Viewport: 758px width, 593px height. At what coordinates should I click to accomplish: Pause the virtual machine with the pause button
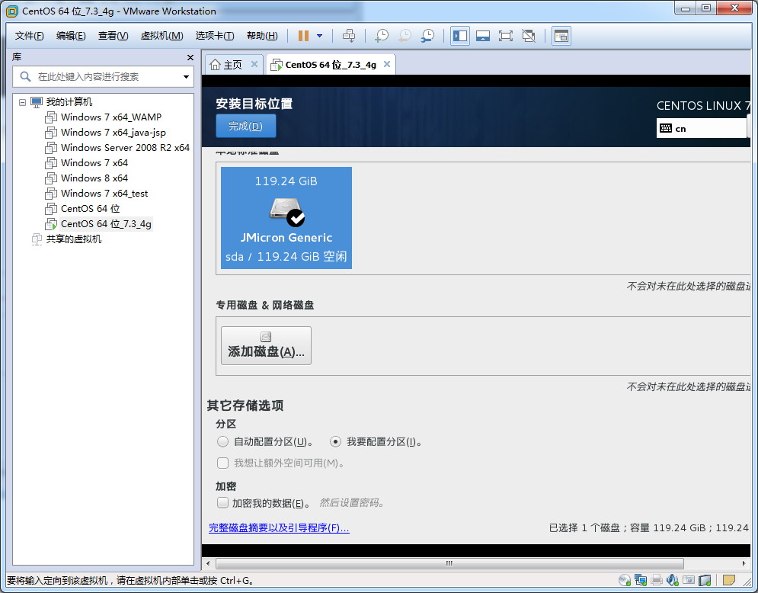click(x=303, y=36)
